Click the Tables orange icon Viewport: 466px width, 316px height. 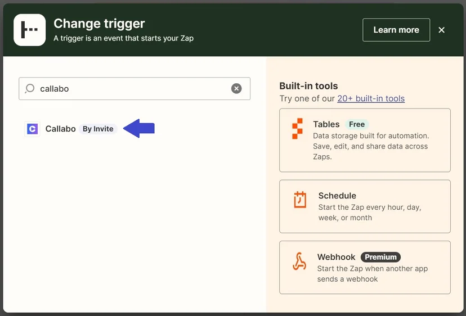297,129
